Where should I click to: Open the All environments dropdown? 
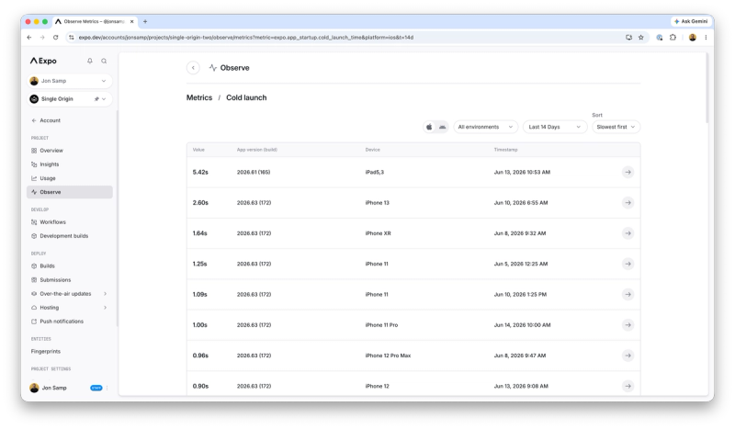485,127
